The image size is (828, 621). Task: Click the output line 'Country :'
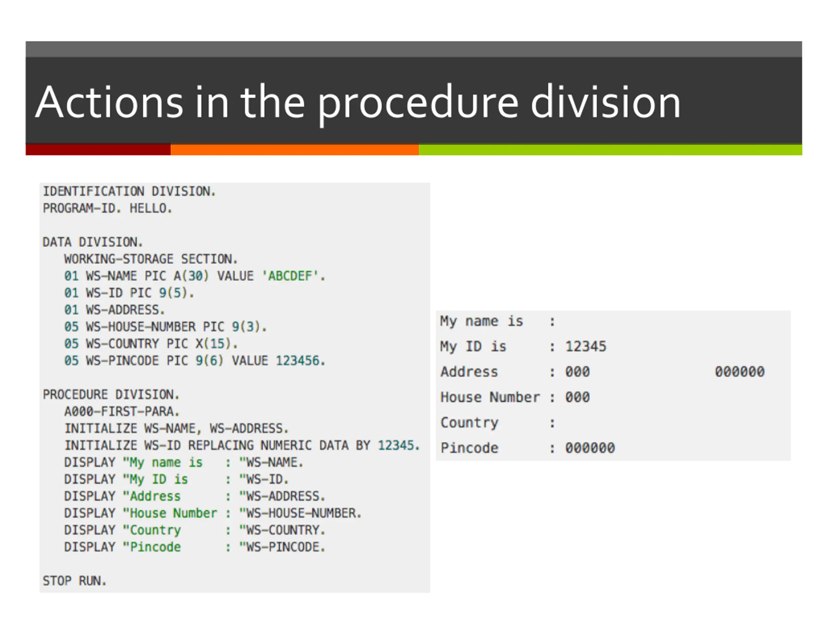497,423
